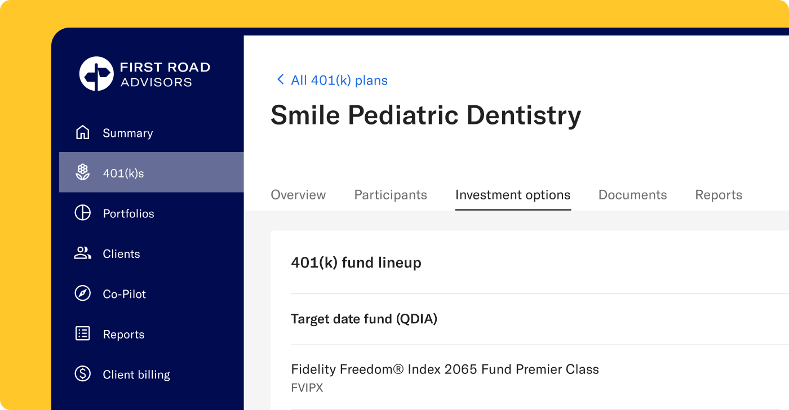Viewport: 789px width, 410px height.
Task: Select the Investment options tab
Action: pos(513,195)
